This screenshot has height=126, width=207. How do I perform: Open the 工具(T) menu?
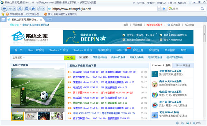171,3
